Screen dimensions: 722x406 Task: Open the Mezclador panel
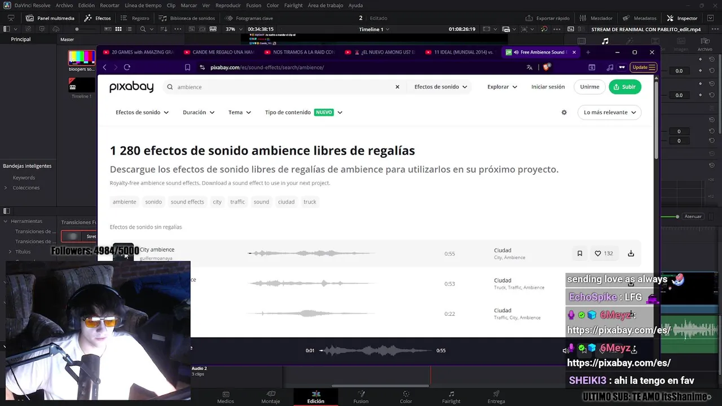597,18
